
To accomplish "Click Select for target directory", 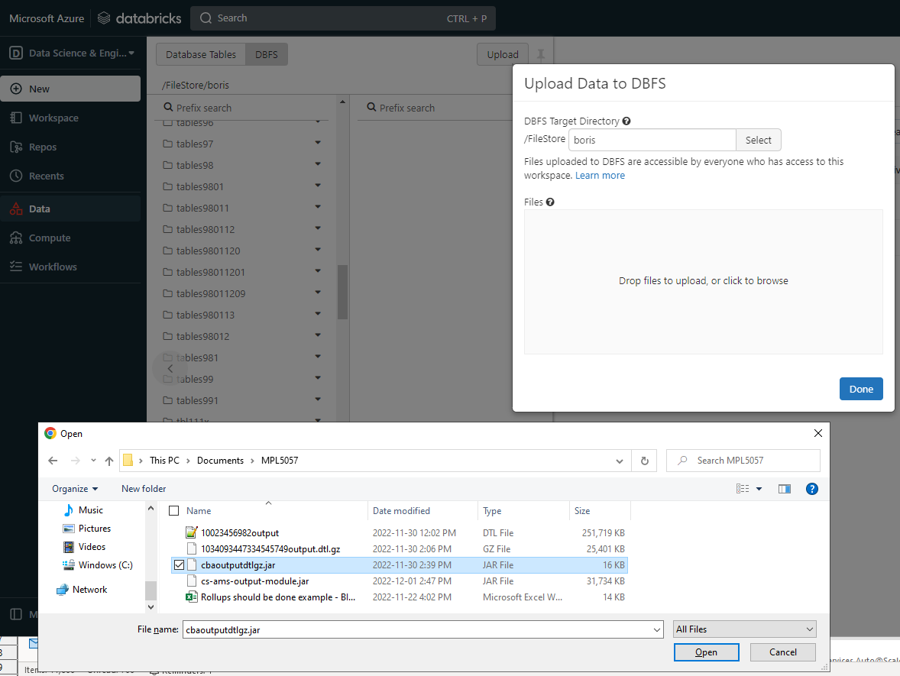I will [758, 140].
